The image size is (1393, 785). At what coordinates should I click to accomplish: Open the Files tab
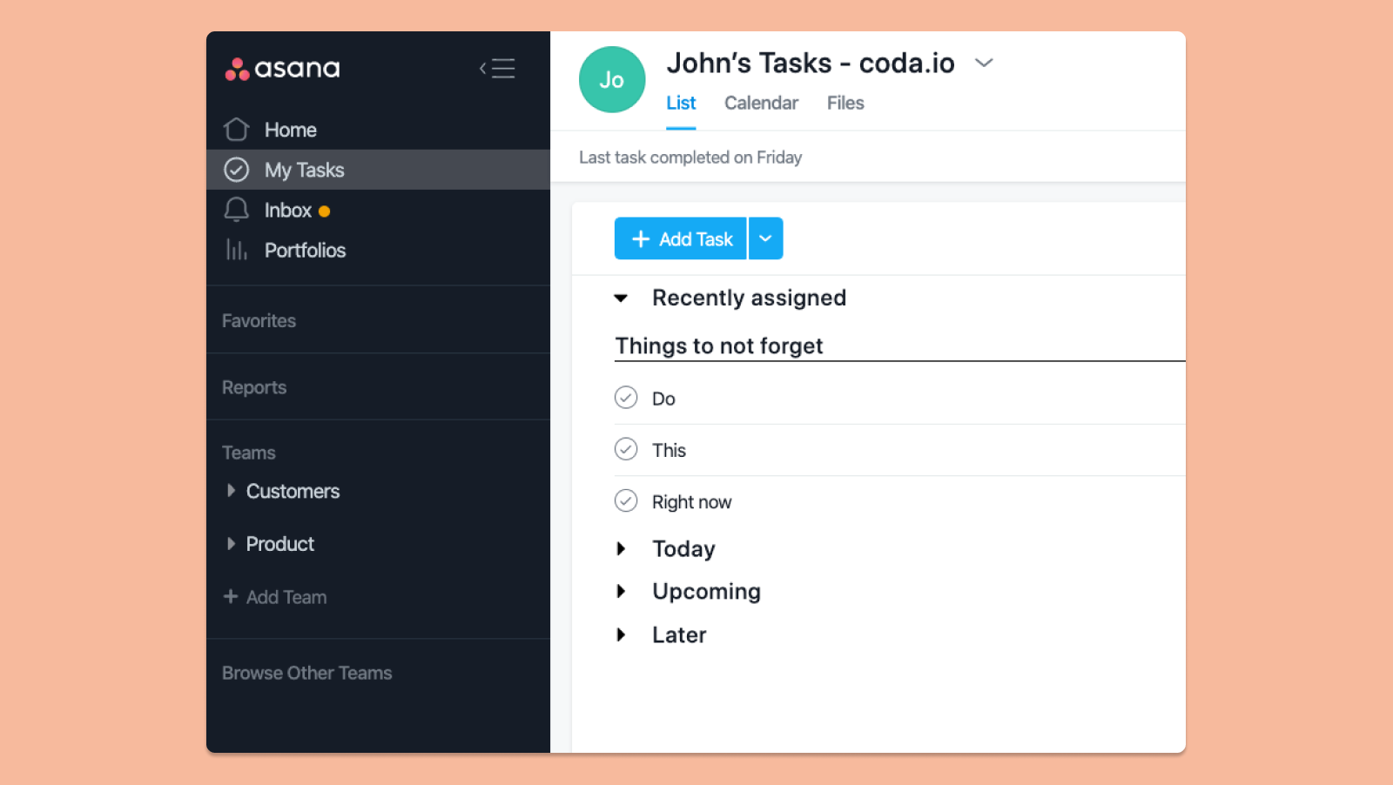point(845,103)
